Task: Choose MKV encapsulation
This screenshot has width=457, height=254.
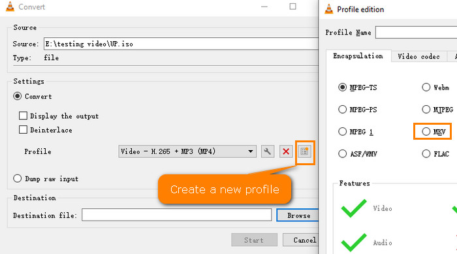Action: click(x=426, y=131)
